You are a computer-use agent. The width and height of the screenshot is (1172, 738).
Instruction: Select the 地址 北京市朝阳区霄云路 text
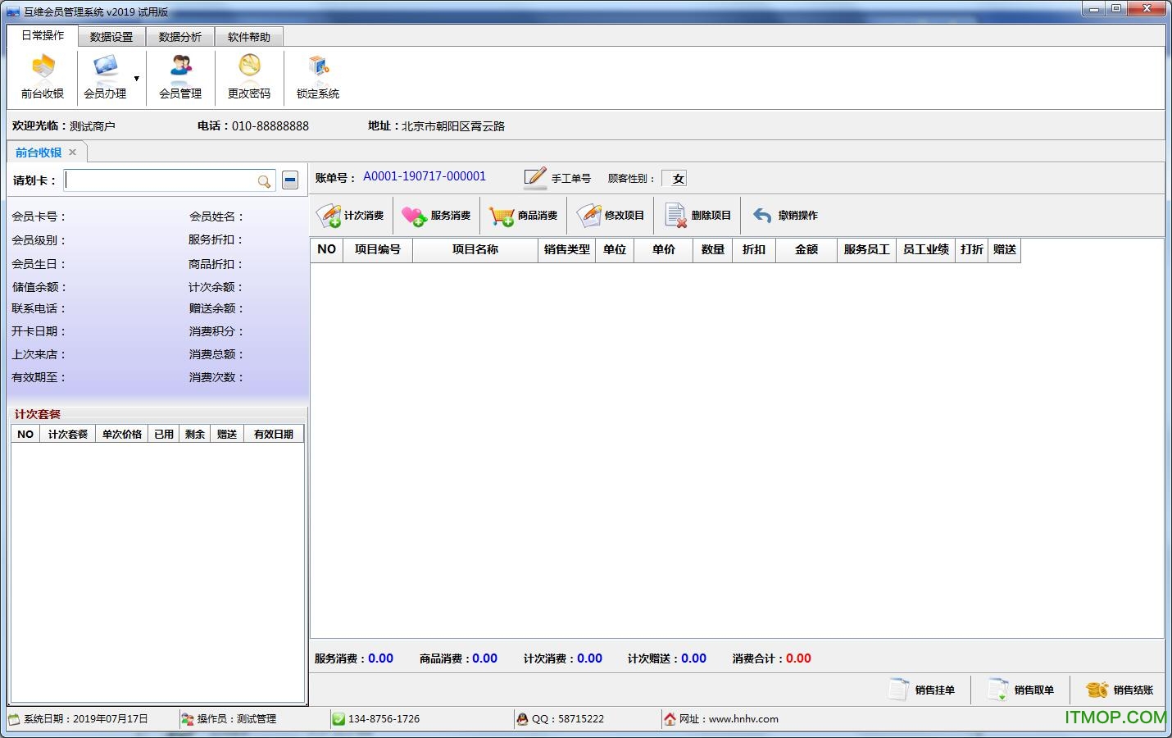click(437, 126)
